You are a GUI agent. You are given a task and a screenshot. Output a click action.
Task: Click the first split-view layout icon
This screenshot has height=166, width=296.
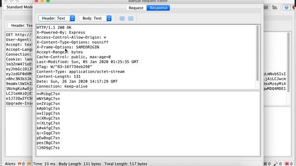122,18
